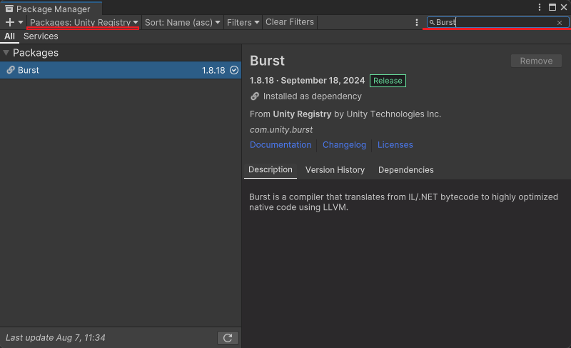Click the green Release tag
Viewport: 571px width, 348px height.
(x=388, y=81)
